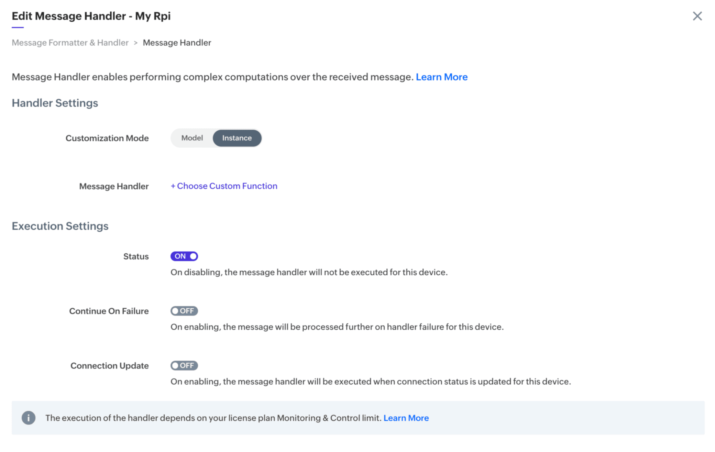
Task: Click the breadcrumb separator arrow
Action: pos(136,43)
